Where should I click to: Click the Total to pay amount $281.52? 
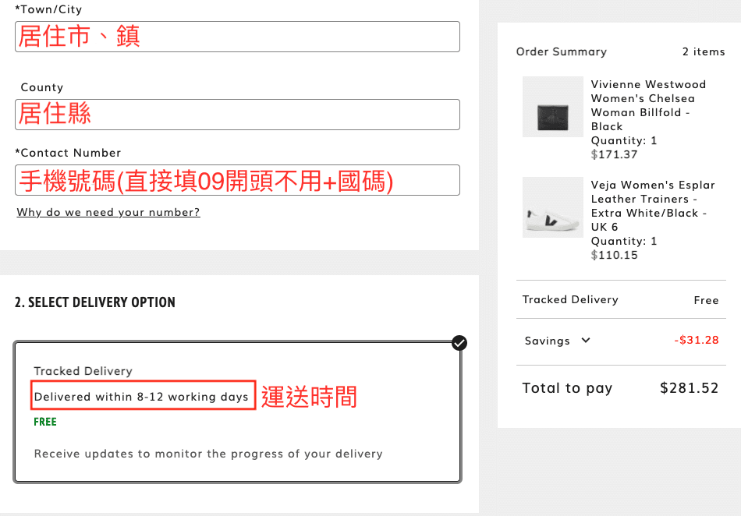pyautogui.click(x=689, y=387)
